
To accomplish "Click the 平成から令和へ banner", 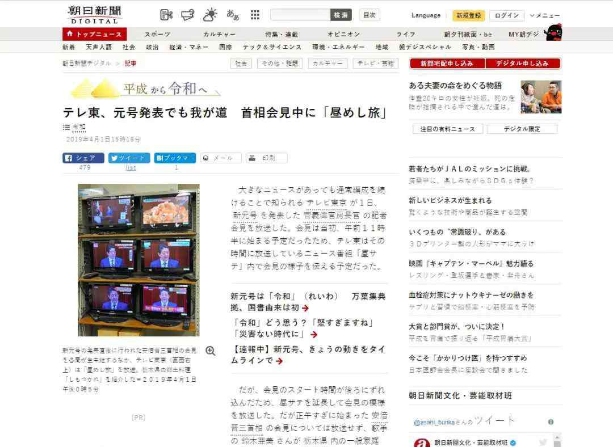I will (145, 88).
